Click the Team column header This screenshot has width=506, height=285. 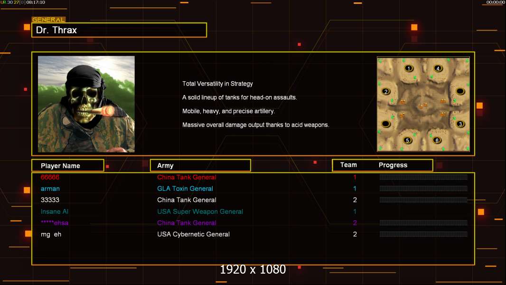coord(348,165)
